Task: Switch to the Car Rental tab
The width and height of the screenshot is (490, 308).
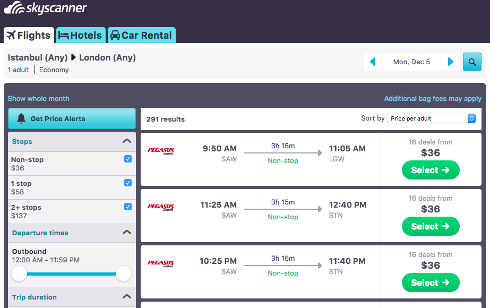Action: pyautogui.click(x=141, y=36)
